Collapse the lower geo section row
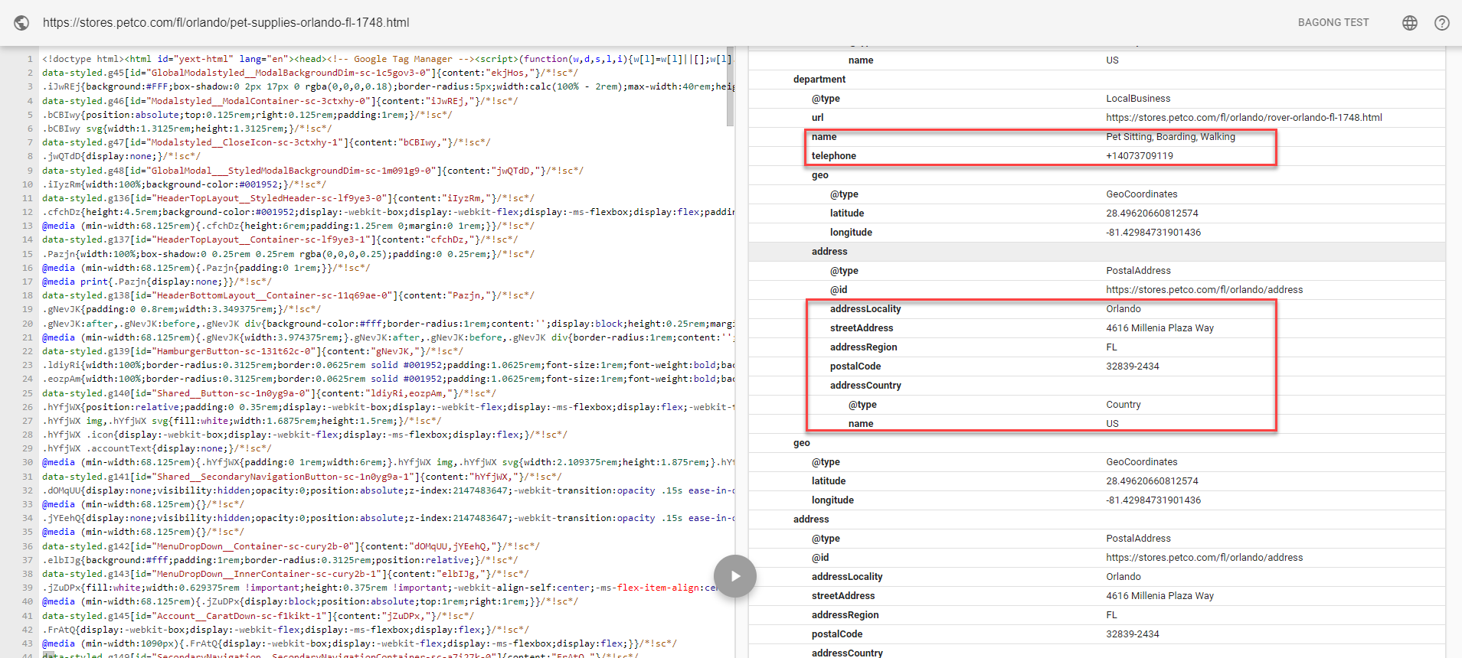This screenshot has width=1462, height=658. coord(1097,443)
